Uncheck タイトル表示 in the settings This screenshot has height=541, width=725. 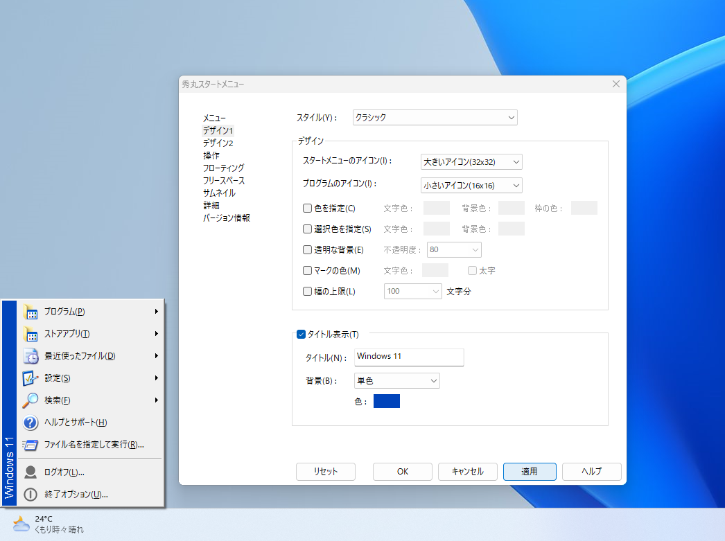301,334
